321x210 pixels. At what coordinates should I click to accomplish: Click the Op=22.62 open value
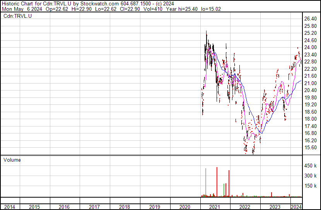click(x=57, y=9)
